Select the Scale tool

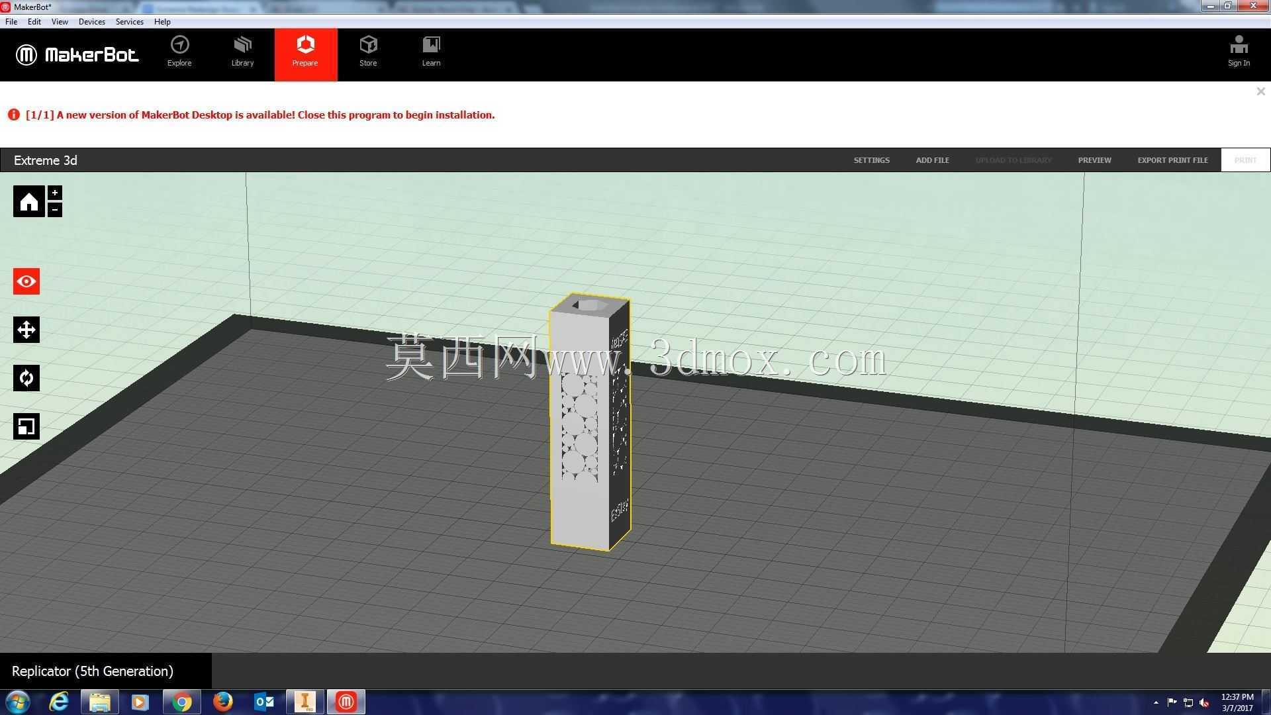pos(26,426)
